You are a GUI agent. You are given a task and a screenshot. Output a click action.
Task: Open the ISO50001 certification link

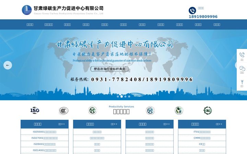coord(45,132)
